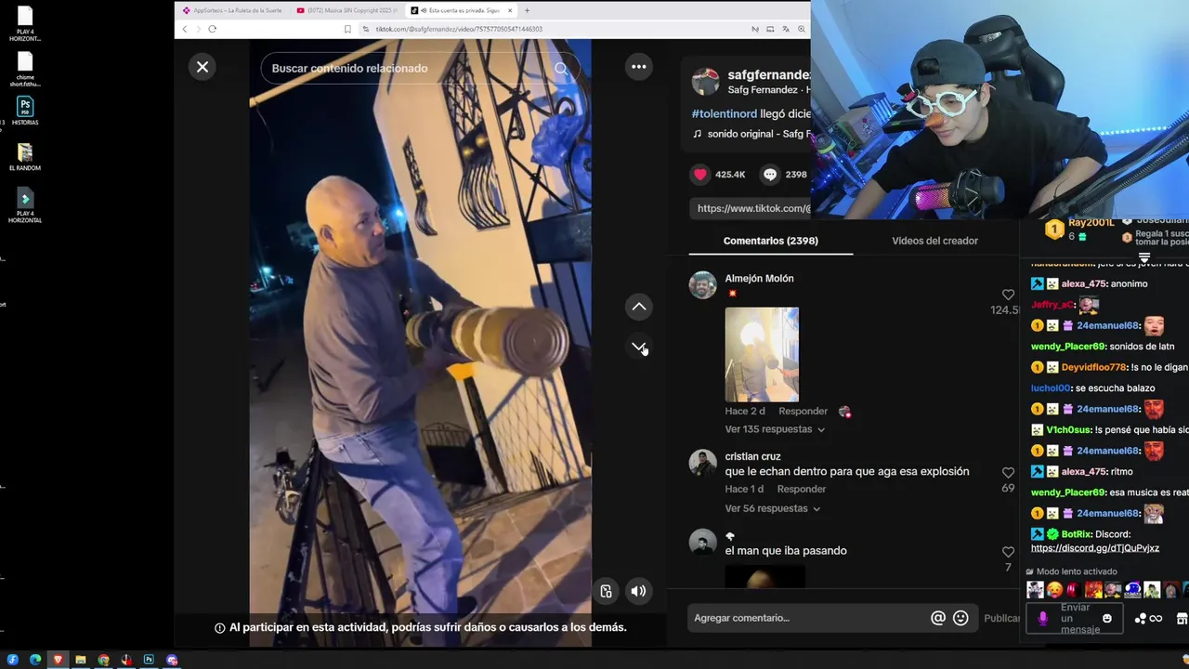The image size is (1189, 669).
Task: Open the 'HISTORIAS' Photoshop file on desktop
Action: point(25,111)
